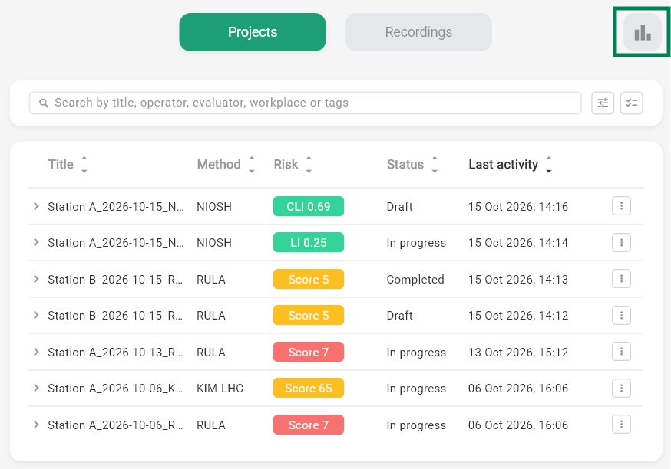The width and height of the screenshot is (671, 469).
Task: Click Score 5 badge in Completed row
Action: [x=309, y=279]
